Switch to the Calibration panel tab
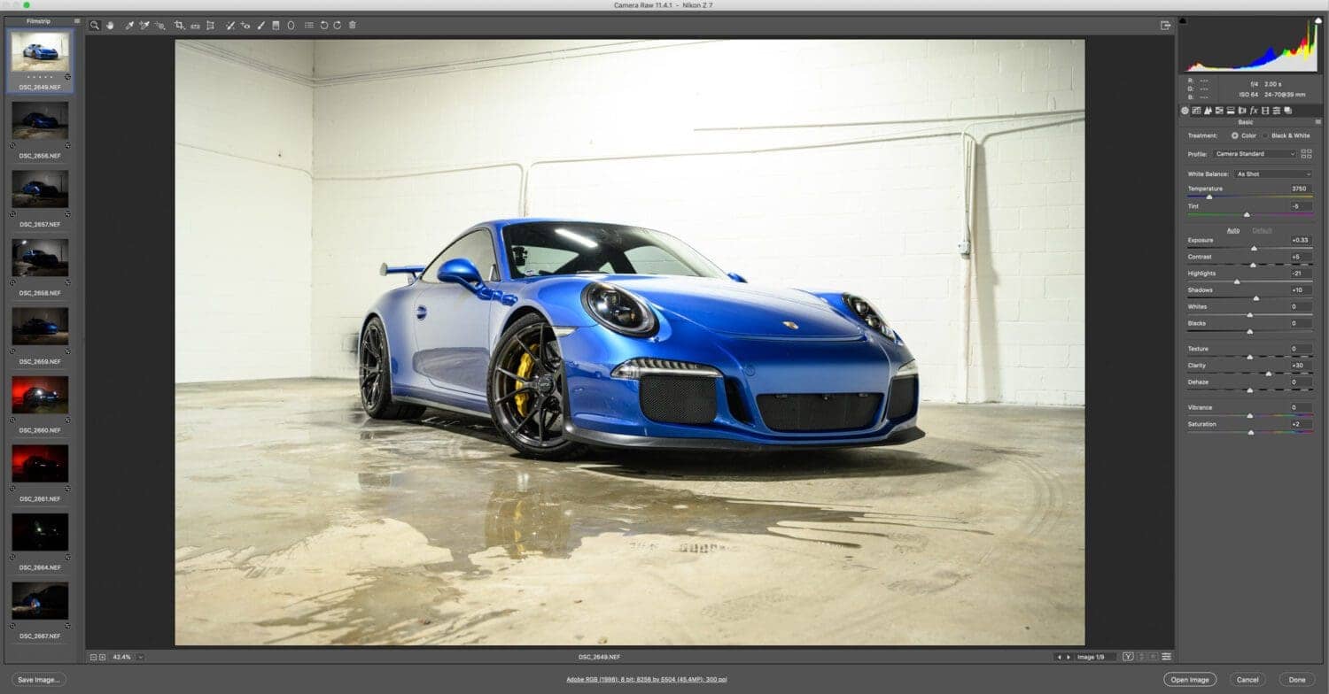The width and height of the screenshot is (1329, 694). [x=1265, y=111]
